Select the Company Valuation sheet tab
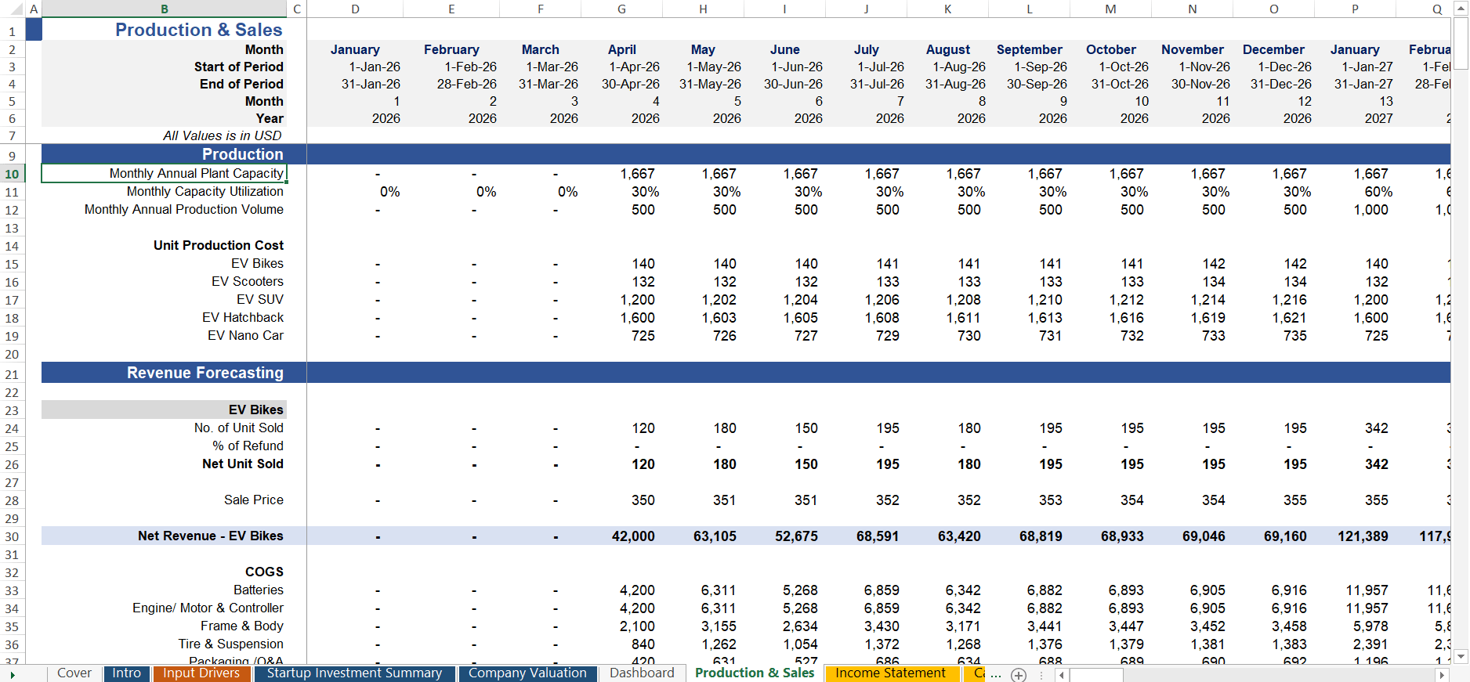Viewport: 1470px width, 682px height. click(527, 673)
